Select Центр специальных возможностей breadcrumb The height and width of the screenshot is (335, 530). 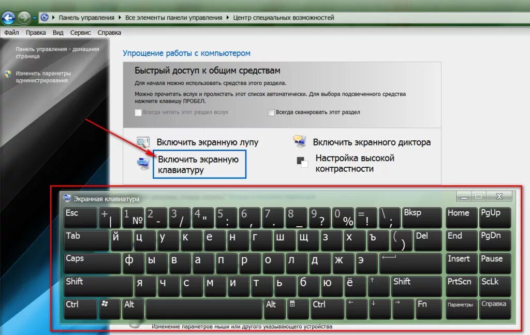[284, 18]
